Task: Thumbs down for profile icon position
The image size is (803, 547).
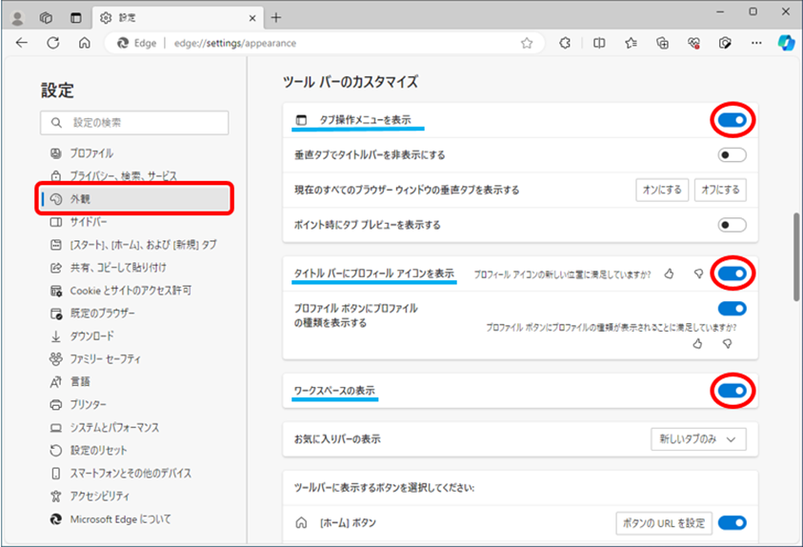Action: pyautogui.click(x=698, y=274)
